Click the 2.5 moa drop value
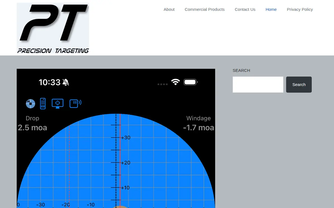The width and height of the screenshot is (334, 208). 32,128
